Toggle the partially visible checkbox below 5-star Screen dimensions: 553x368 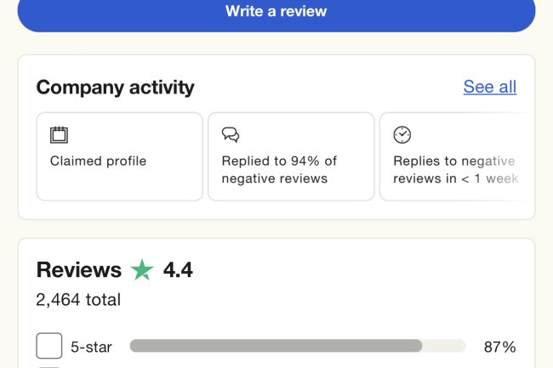(49, 365)
